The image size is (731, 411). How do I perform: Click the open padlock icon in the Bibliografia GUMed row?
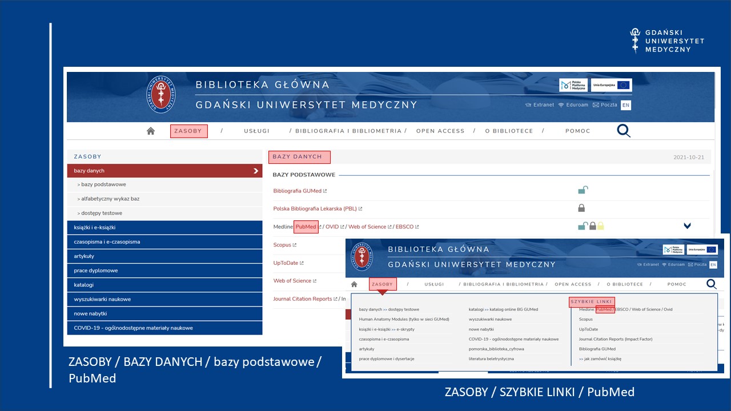pyautogui.click(x=583, y=191)
